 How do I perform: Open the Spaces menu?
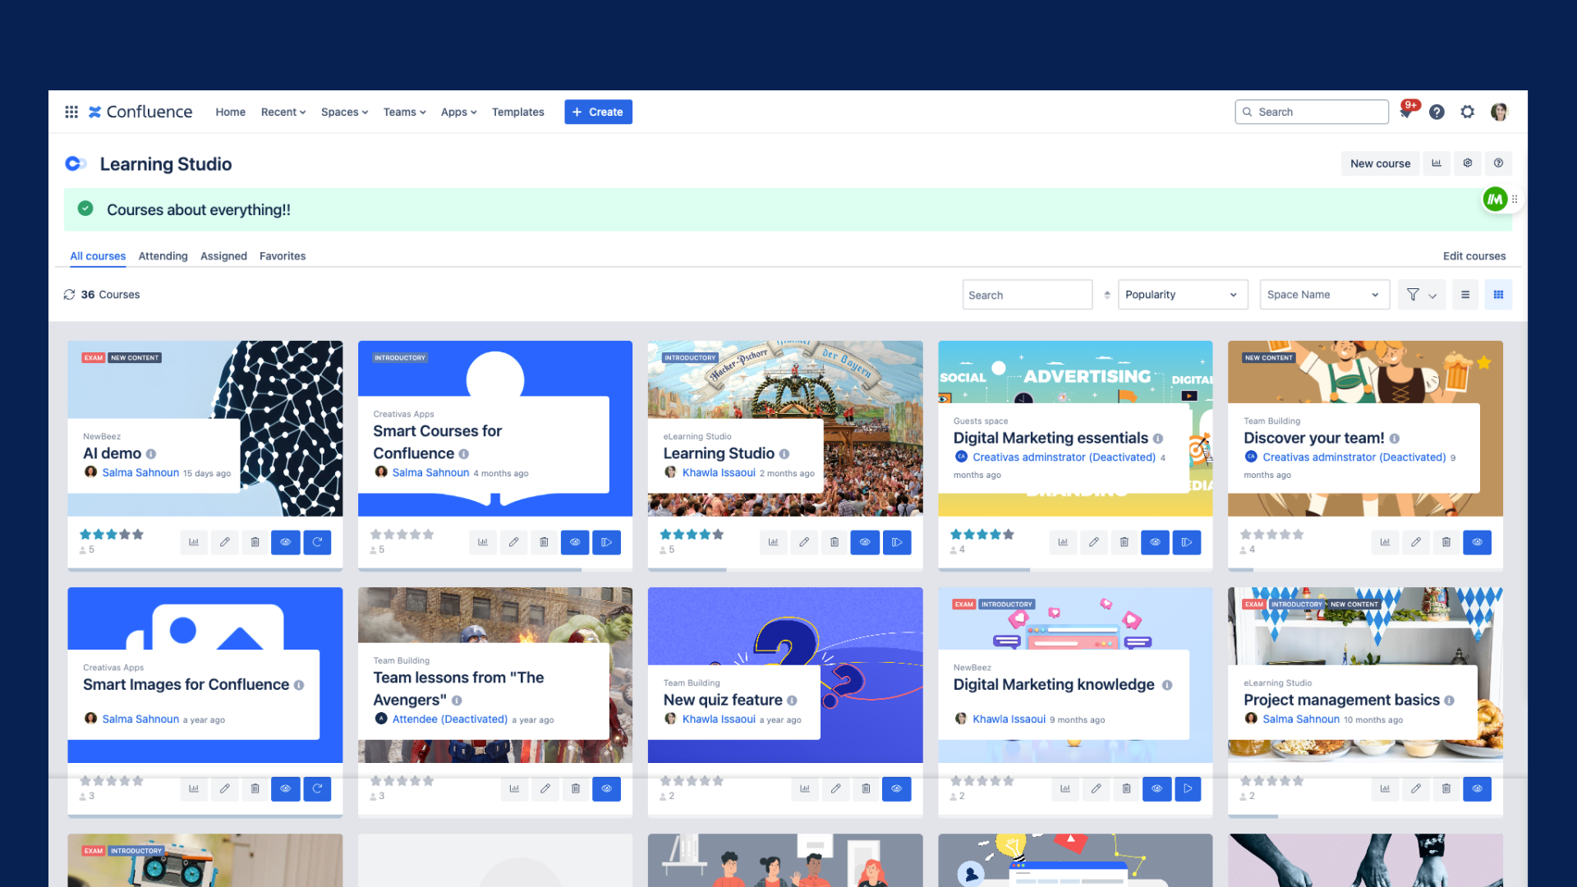pyautogui.click(x=344, y=113)
